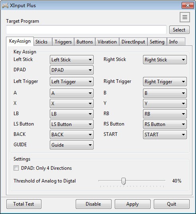Open the X button assignment dropdown
Image resolution: width=196 pixels, height=214 pixels.
(x=72, y=104)
